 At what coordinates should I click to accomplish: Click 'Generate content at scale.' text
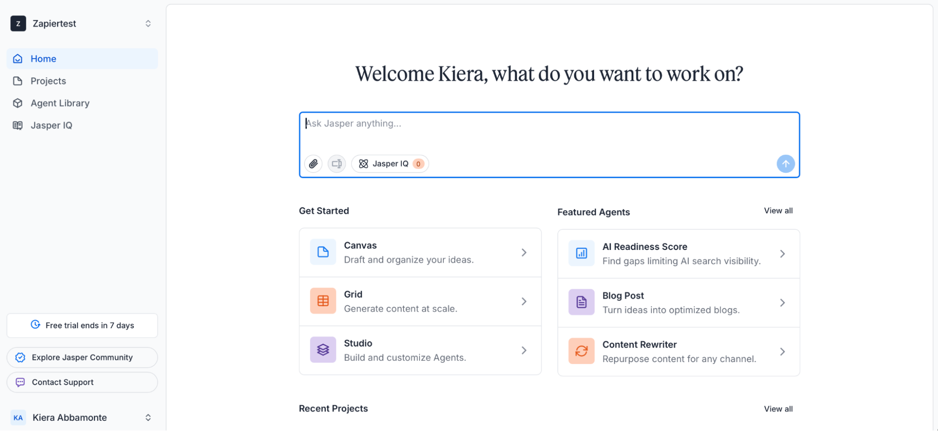[400, 309]
